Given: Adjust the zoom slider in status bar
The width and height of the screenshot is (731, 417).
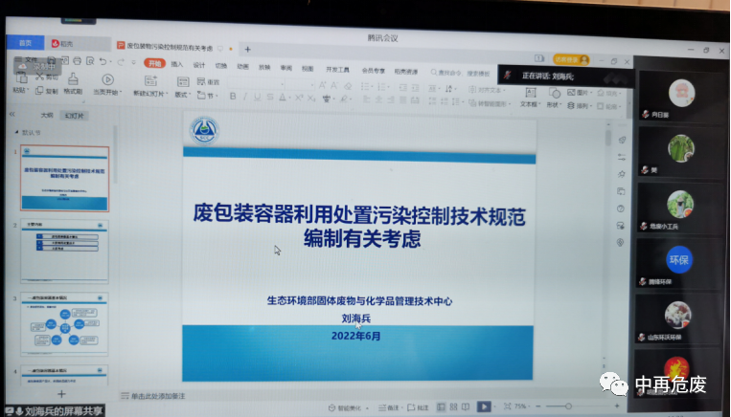Looking at the screenshot, I should [x=568, y=406].
